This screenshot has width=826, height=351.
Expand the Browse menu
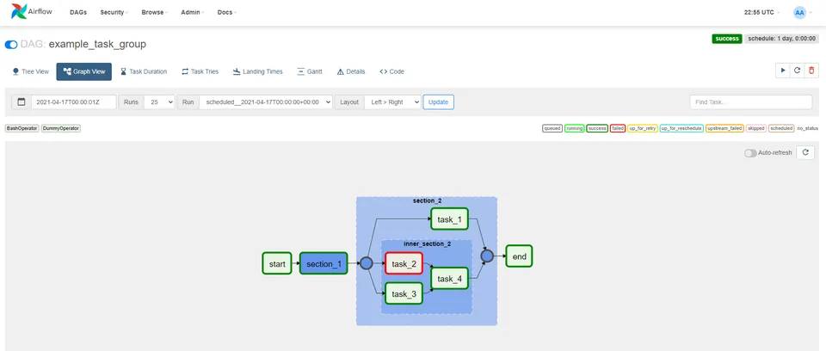tap(154, 12)
